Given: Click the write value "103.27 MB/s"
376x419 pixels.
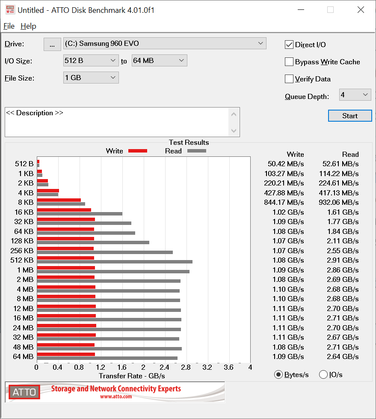Looking at the screenshot, I should click(284, 174).
